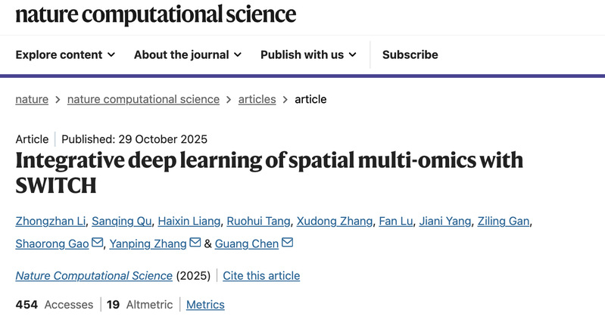The image size is (605, 329).
Task: Navigate to articles breadcrumb
Action: click(x=257, y=99)
